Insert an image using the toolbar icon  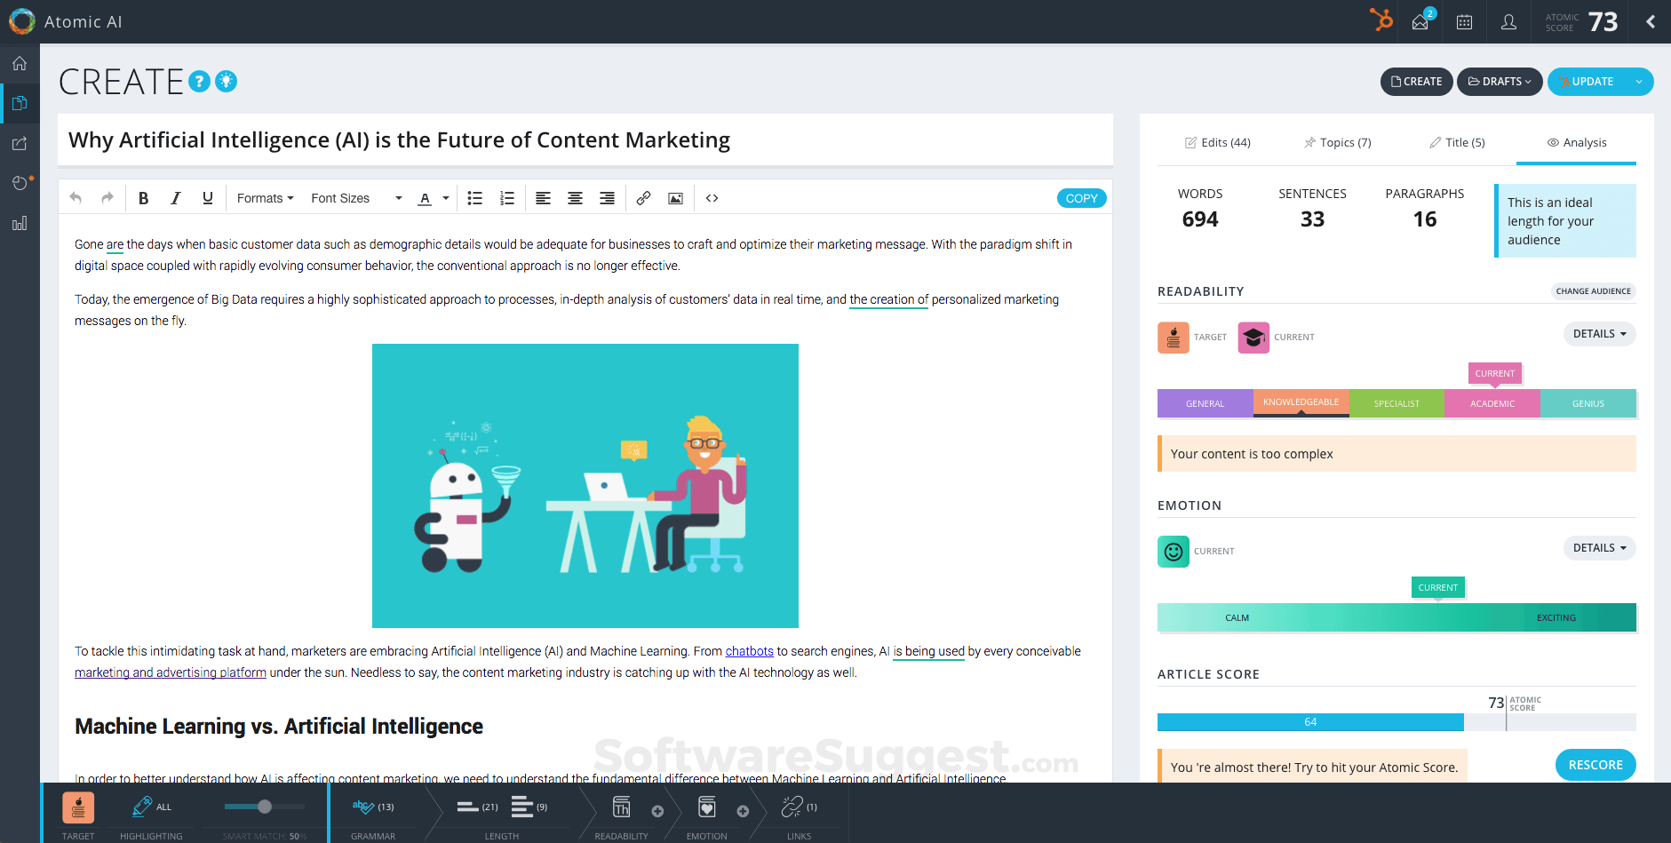(675, 197)
